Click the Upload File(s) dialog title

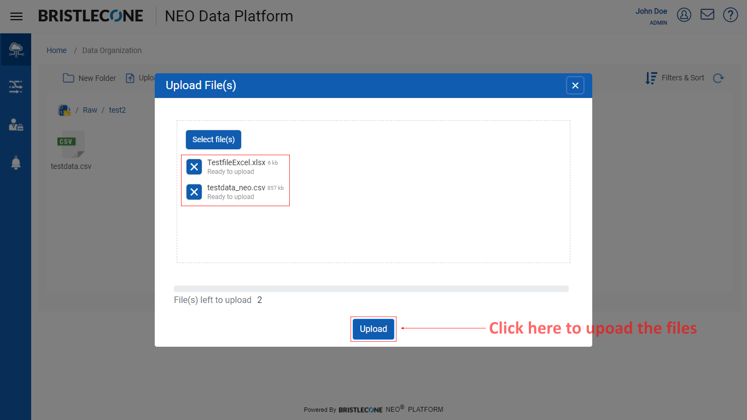[201, 85]
